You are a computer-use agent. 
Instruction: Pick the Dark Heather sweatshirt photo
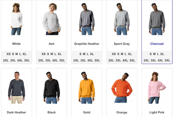click(x=17, y=88)
